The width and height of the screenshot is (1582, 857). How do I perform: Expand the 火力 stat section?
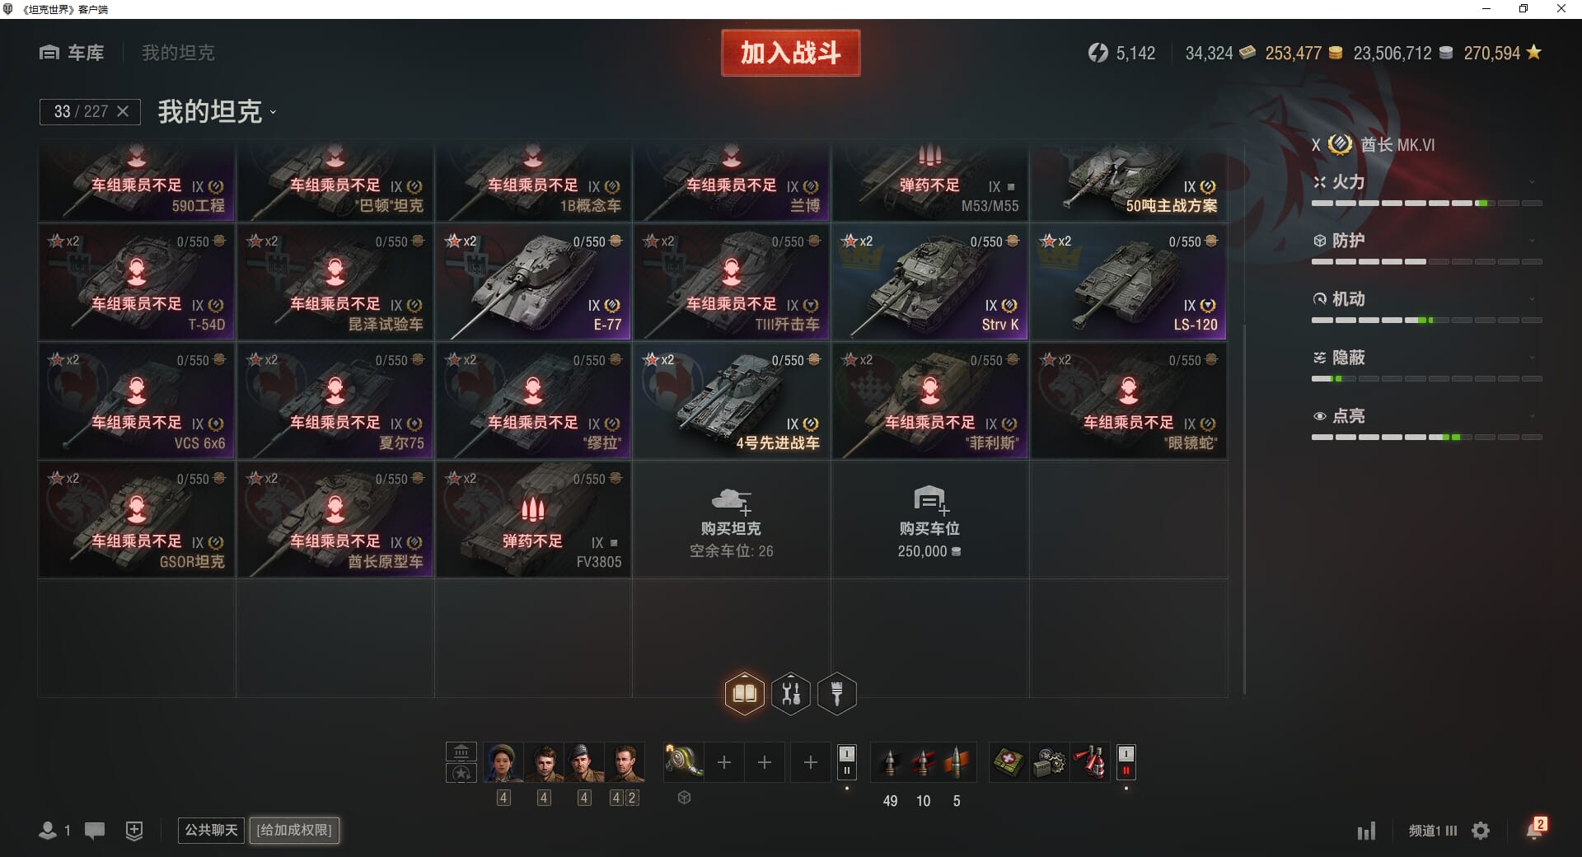1426,182
